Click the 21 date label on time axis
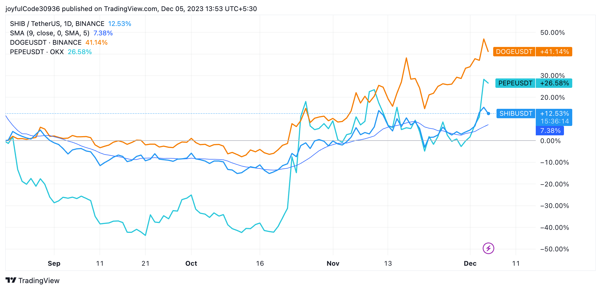The image size is (601, 290). point(145,263)
